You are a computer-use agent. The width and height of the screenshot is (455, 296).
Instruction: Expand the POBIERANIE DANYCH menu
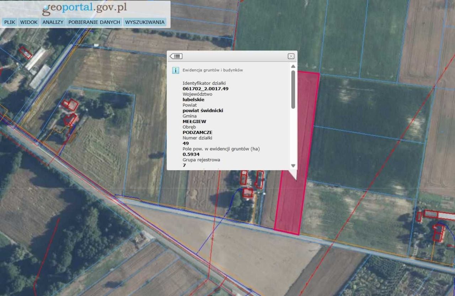[94, 22]
